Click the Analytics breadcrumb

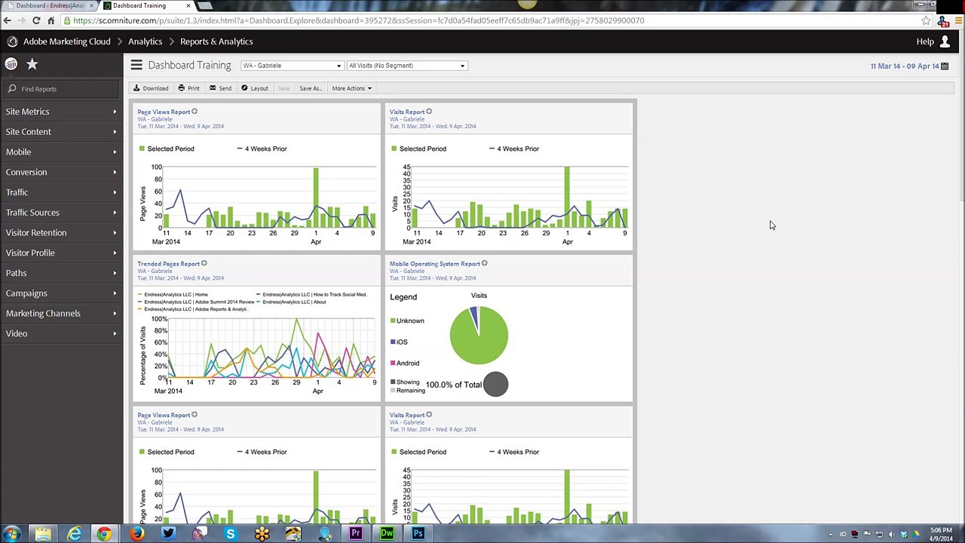click(x=145, y=41)
